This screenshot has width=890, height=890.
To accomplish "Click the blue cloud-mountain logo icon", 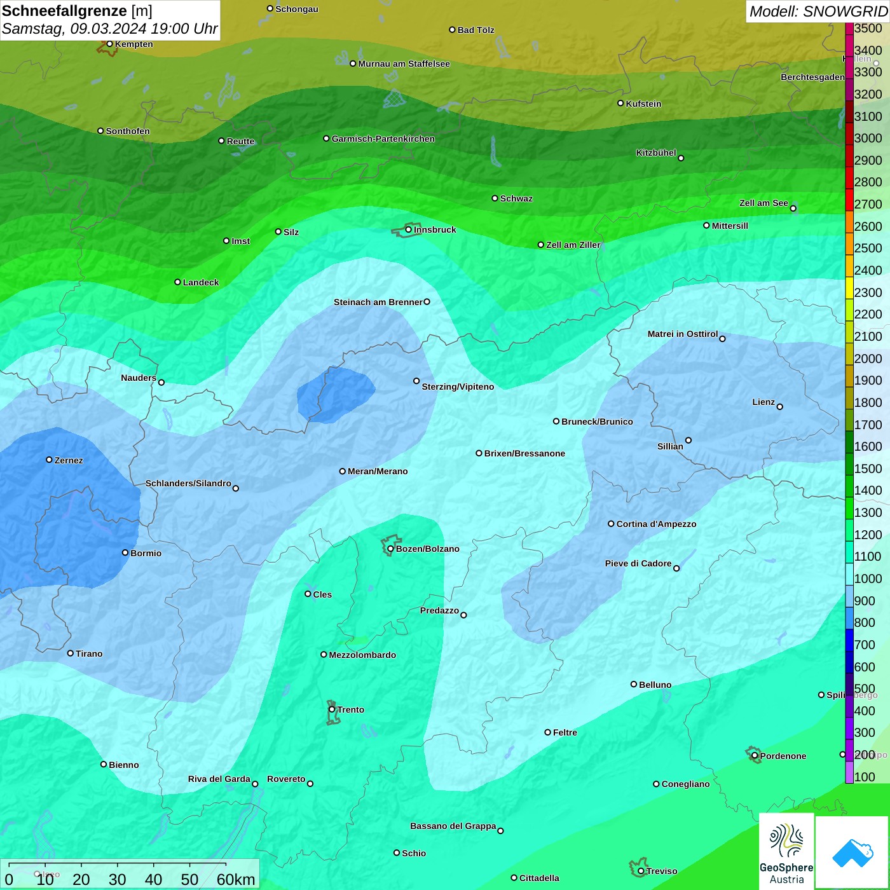I will 852,852.
